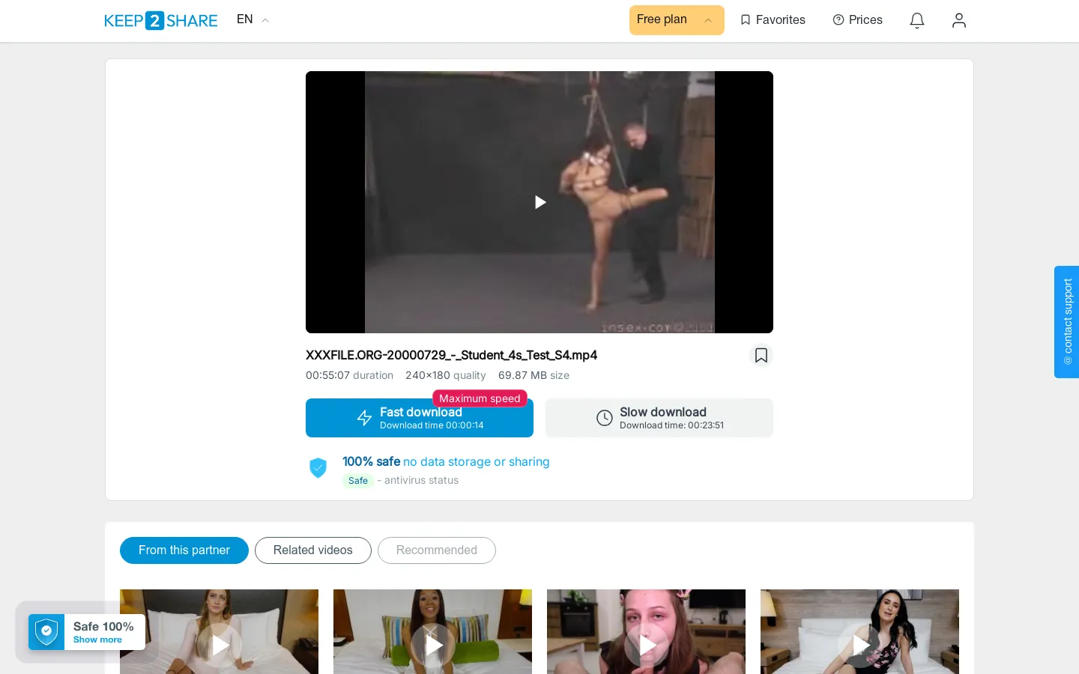Viewport: 1079px width, 674px height.
Task: Choose Slow download
Action: pos(659,418)
